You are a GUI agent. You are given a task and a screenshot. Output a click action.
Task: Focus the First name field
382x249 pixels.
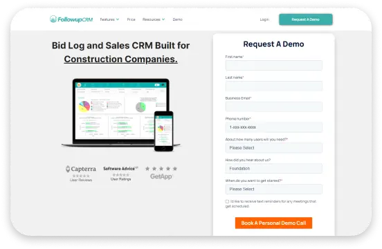(x=274, y=65)
